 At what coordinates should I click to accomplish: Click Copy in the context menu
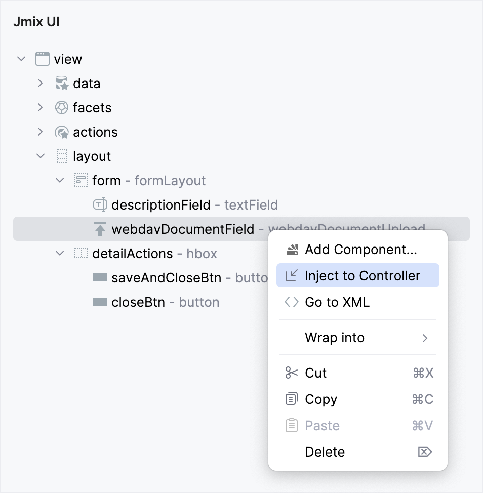click(320, 399)
